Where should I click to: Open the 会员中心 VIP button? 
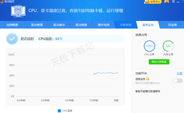click(153, 2)
